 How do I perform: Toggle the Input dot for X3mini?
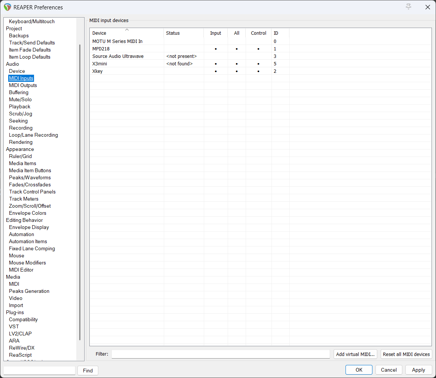point(215,64)
